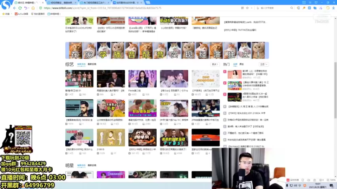337x189 pixels.
Task: Bookmark page with the star icon
Action: 247,8
